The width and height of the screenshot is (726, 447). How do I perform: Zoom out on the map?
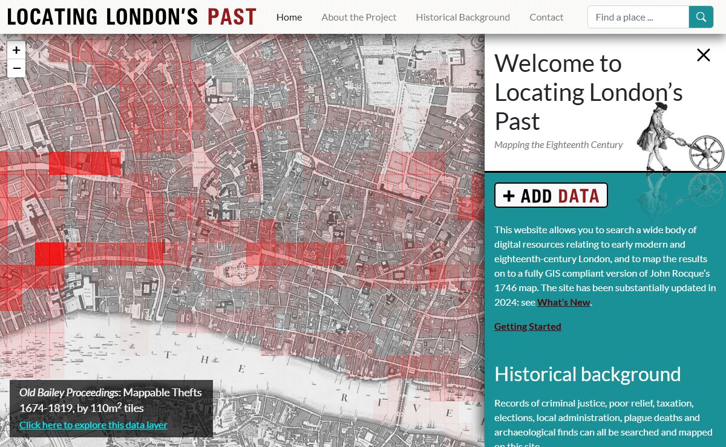coord(16,68)
